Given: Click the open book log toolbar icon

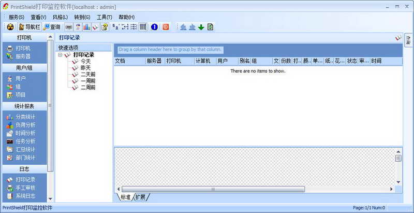Looking at the screenshot, I should coord(96,27).
